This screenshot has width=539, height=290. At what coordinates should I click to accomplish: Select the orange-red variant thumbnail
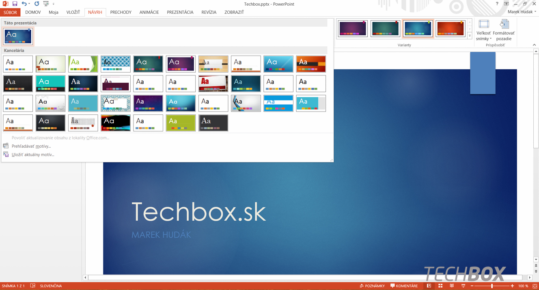[x=450, y=28]
